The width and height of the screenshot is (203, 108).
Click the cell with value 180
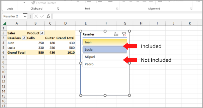(x=50, y=43)
